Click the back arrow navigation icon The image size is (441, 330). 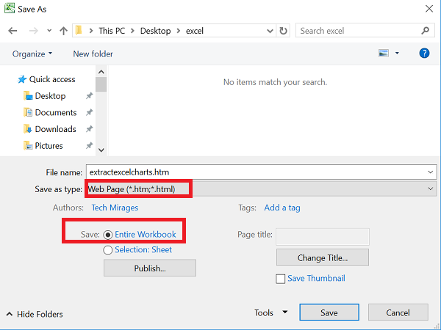point(12,31)
